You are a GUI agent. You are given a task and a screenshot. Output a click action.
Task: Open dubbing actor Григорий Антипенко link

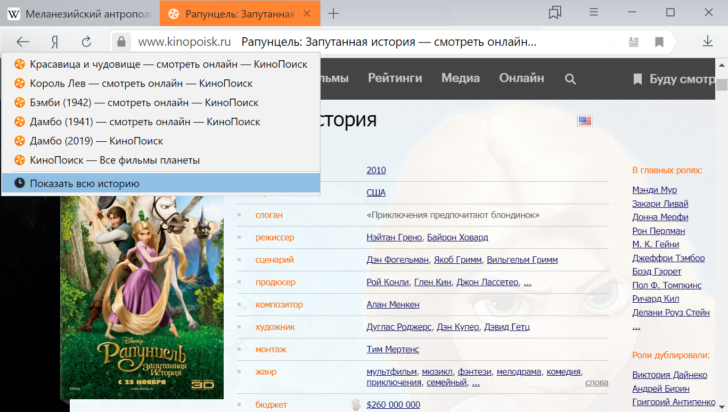[x=674, y=402]
